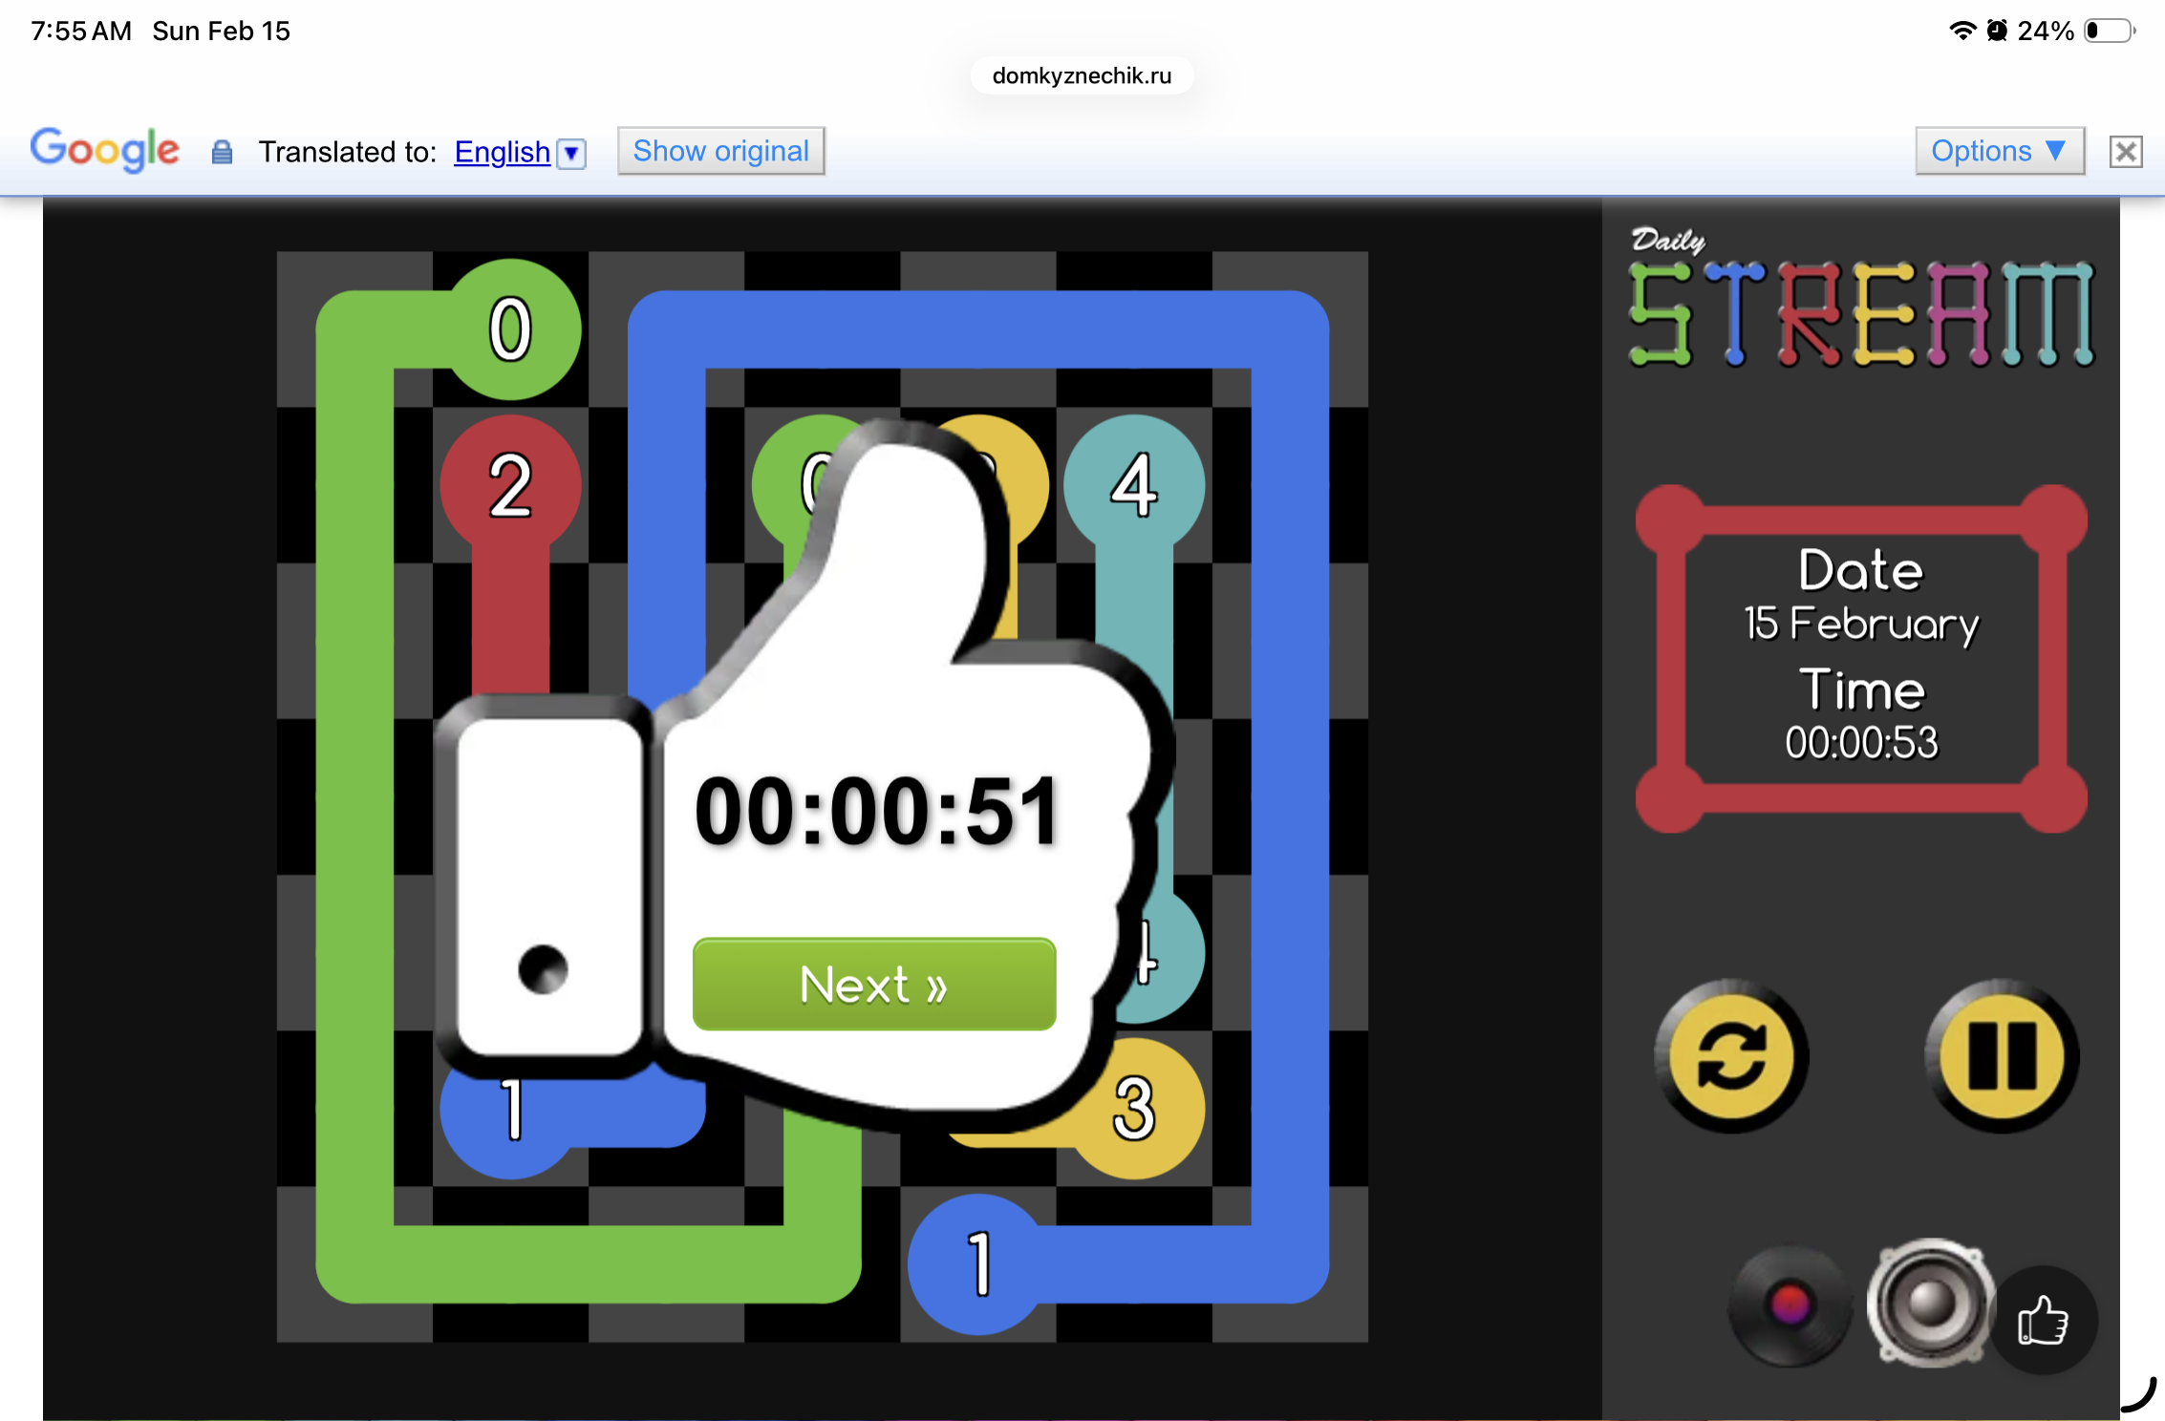Pause the game with yellow pause button
Image resolution: width=2165 pixels, height=1421 pixels.
[x=2002, y=1055]
